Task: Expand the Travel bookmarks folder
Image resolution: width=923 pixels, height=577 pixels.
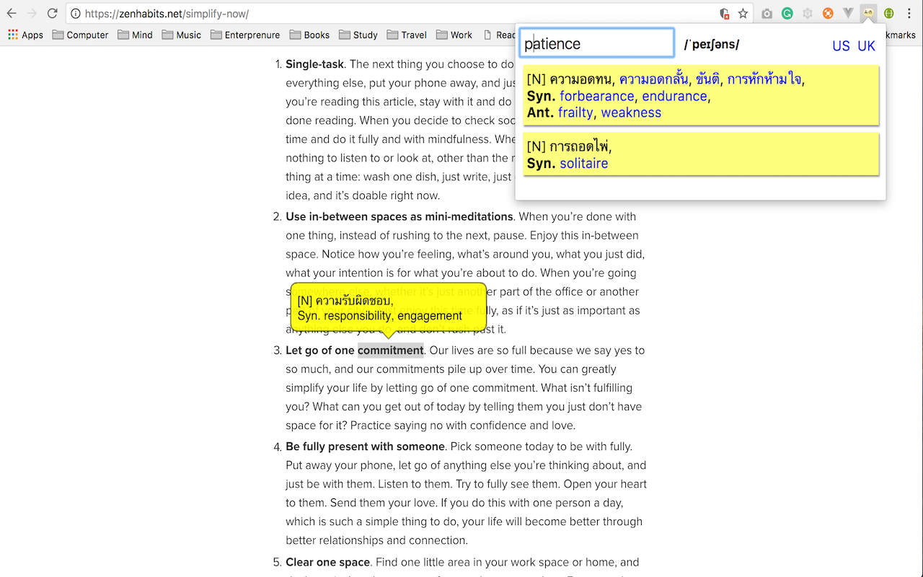Action: coord(407,34)
